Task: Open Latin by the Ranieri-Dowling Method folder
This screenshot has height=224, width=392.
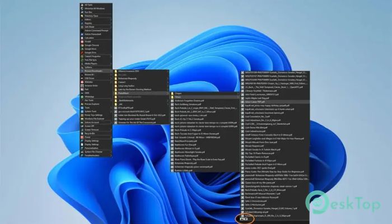Action: click(141, 90)
